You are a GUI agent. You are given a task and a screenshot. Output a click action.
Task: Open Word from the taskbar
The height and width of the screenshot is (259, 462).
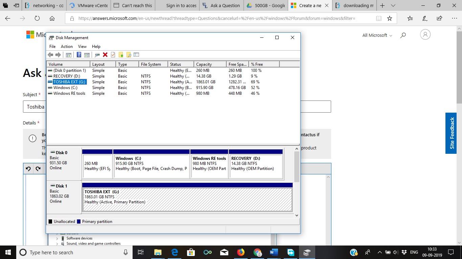274,252
